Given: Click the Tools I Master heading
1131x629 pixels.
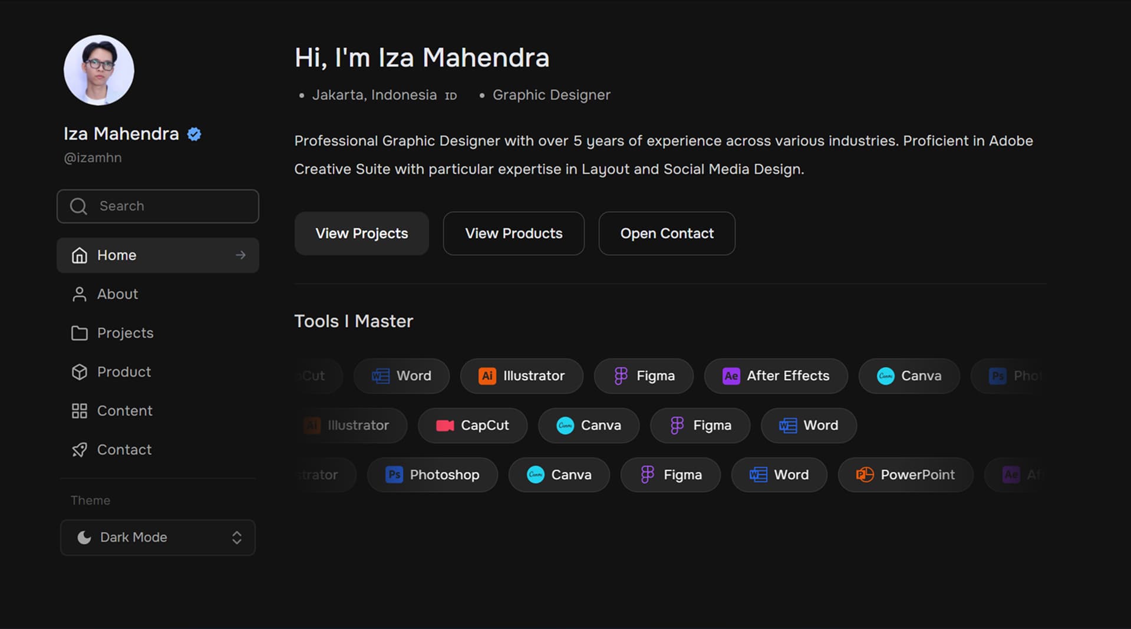Looking at the screenshot, I should coord(354,321).
